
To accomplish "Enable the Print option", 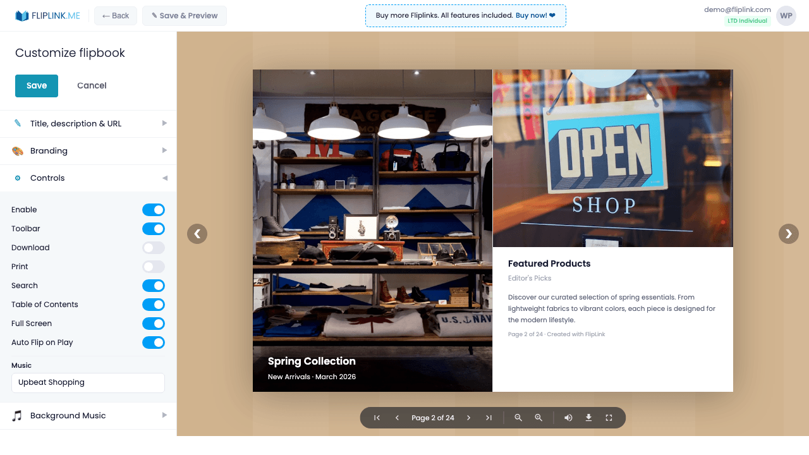I will (x=154, y=266).
